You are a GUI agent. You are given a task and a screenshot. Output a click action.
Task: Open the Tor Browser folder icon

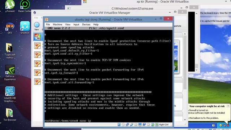[10, 114]
